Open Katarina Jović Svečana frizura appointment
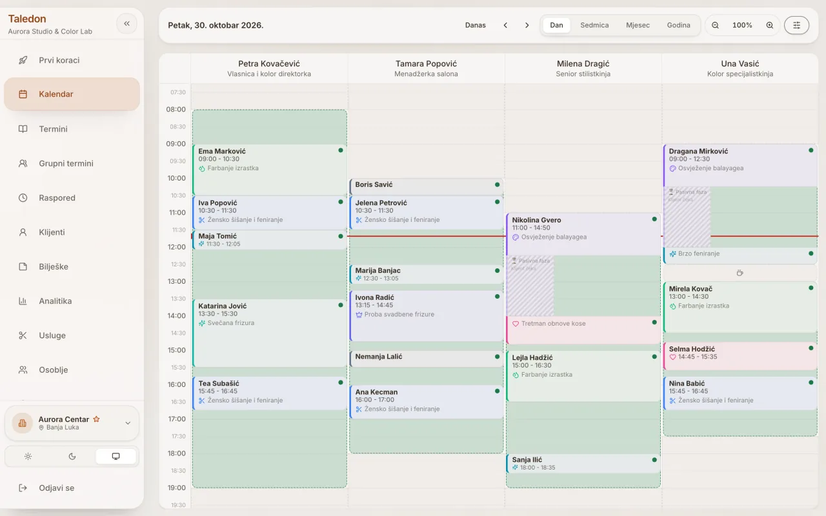 [270, 333]
